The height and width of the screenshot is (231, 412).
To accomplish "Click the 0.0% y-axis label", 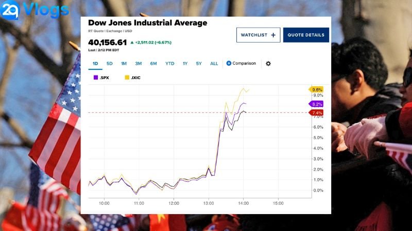I will coord(318,190).
